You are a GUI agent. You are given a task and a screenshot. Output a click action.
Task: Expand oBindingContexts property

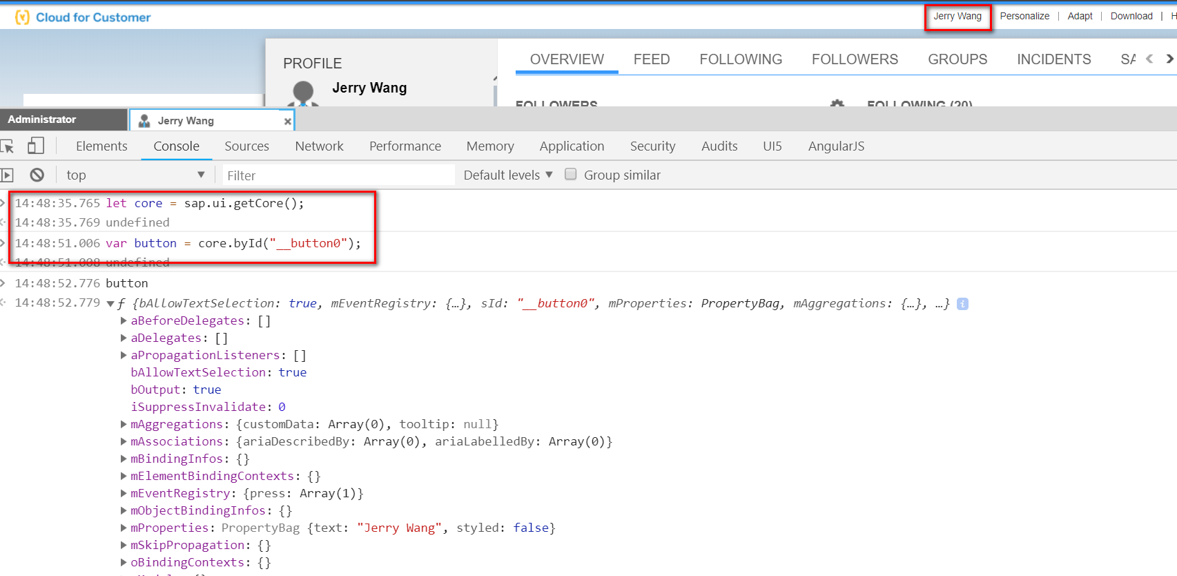(124, 562)
